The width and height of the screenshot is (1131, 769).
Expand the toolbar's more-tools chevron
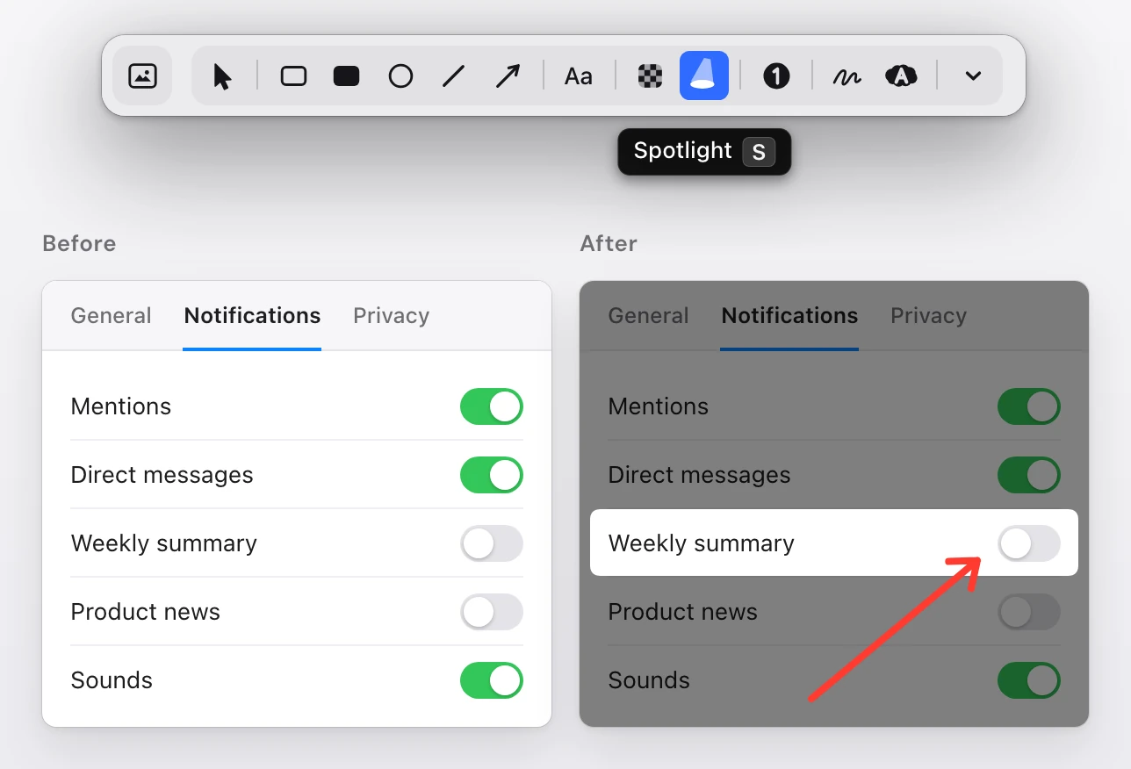click(x=973, y=76)
